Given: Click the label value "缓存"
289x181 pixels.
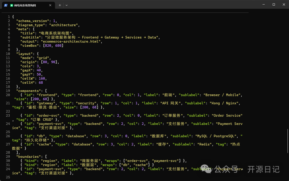Looking at the screenshot, I should tap(162, 144).
